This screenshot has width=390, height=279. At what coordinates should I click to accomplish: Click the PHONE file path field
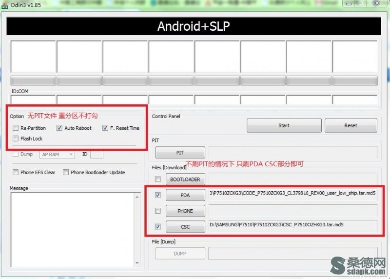pos(293,211)
